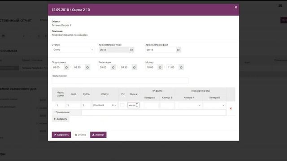Click the Дубль input field
The image size is (287, 161).
[x=86, y=105]
